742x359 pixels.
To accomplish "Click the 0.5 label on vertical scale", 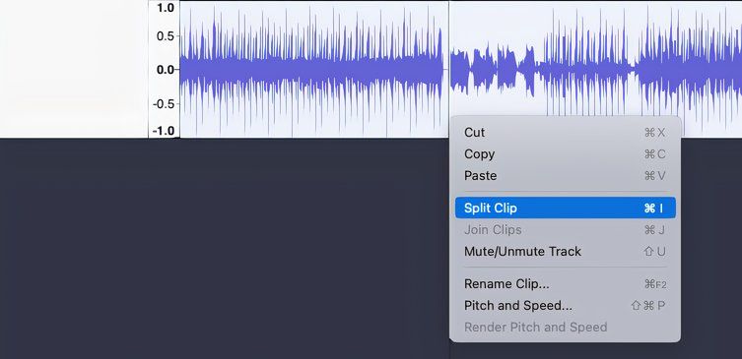I will [x=166, y=35].
